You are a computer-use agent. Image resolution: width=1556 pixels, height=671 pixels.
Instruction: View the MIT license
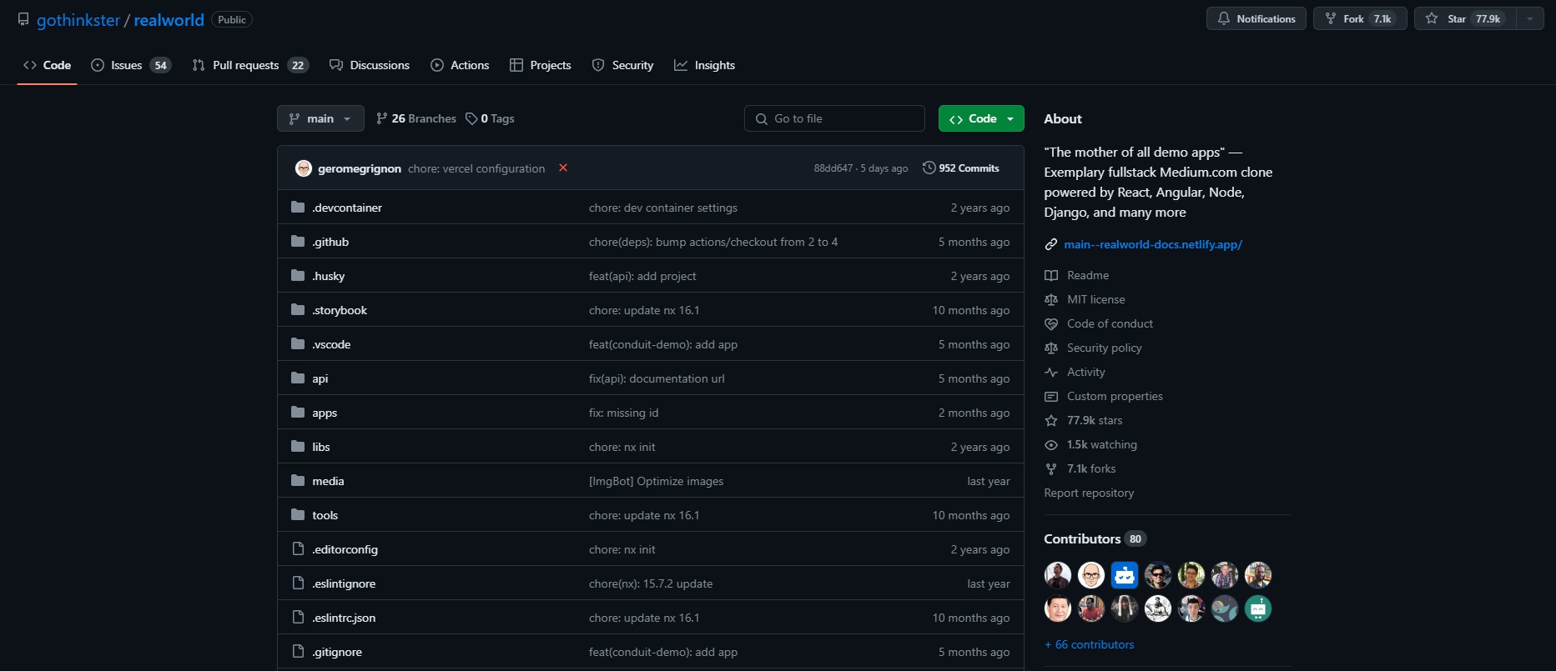click(x=1095, y=299)
